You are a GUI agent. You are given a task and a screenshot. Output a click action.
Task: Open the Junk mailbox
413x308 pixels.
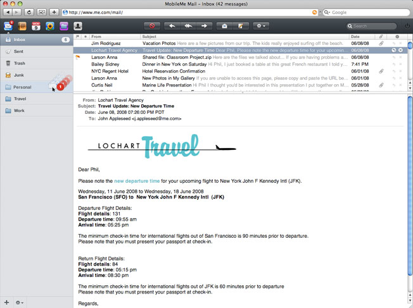(x=37, y=75)
